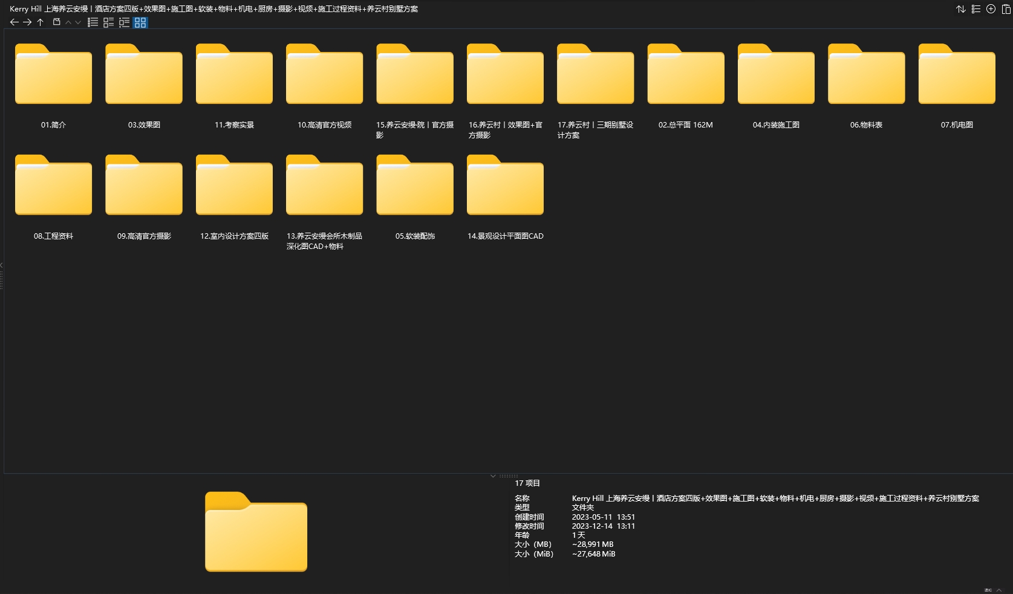1013x594 pixels.
Task: Click the modified time '2023-12-14 13:11'
Action: [x=604, y=526]
